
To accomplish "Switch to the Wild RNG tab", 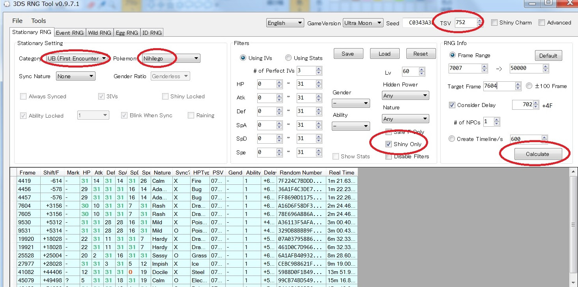I will (x=99, y=33).
